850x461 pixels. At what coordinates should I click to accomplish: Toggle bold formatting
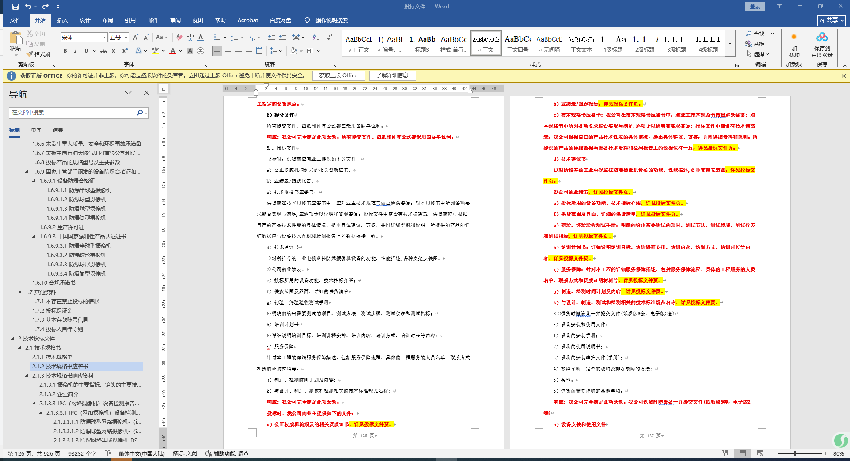pyautogui.click(x=65, y=51)
